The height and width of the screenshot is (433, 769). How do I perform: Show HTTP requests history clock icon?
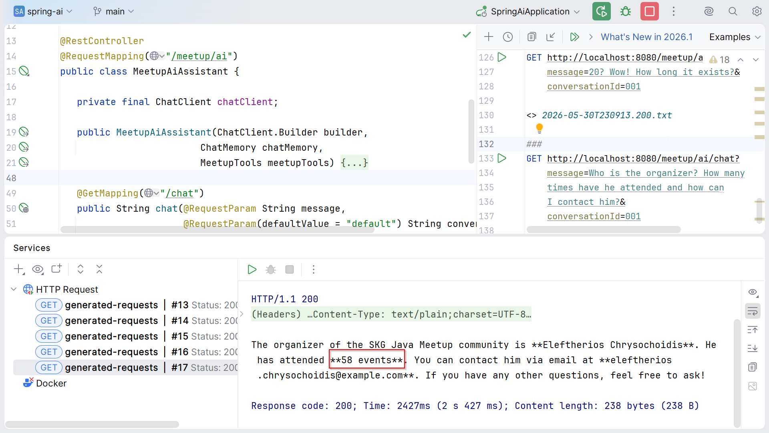coord(507,37)
